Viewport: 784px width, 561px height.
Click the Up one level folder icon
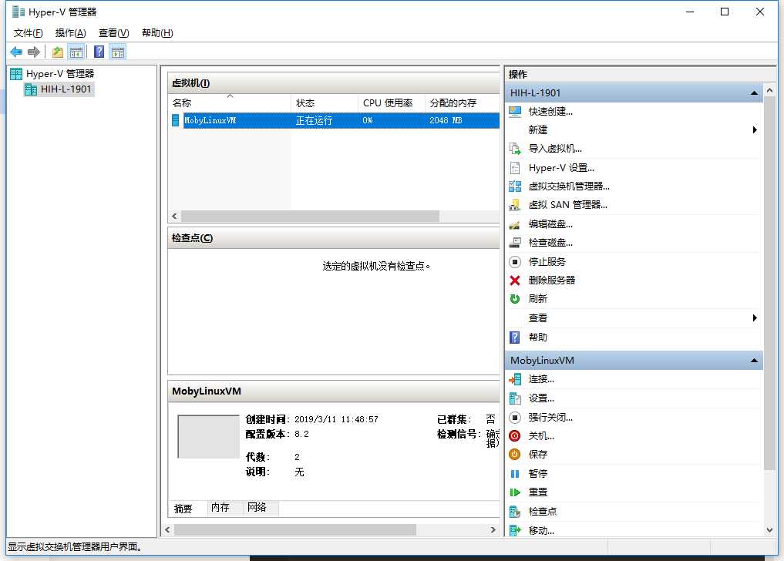(x=58, y=52)
